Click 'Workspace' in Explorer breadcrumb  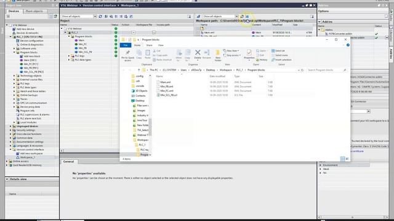click(x=225, y=70)
